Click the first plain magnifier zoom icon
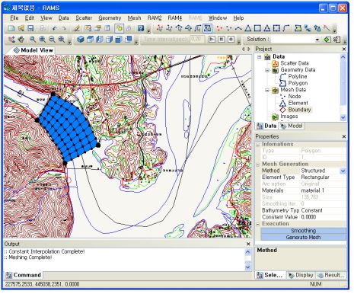 tap(33, 40)
